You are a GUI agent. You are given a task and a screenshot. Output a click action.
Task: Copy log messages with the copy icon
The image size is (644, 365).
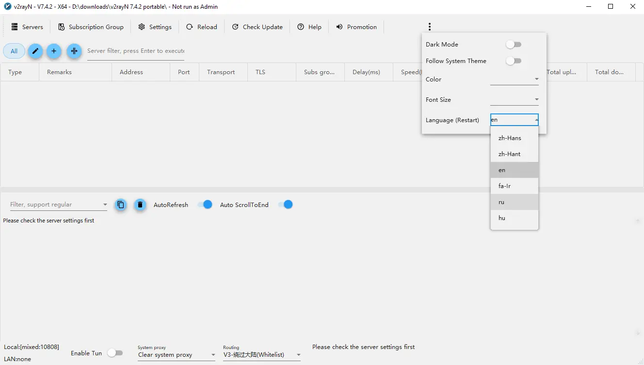(121, 205)
